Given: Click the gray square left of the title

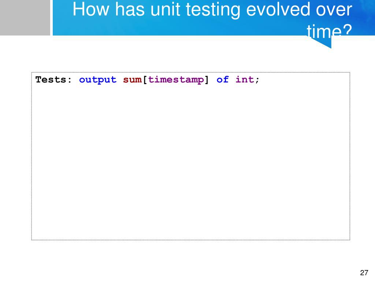Looking at the screenshot, I should pyautogui.click(x=25, y=18).
